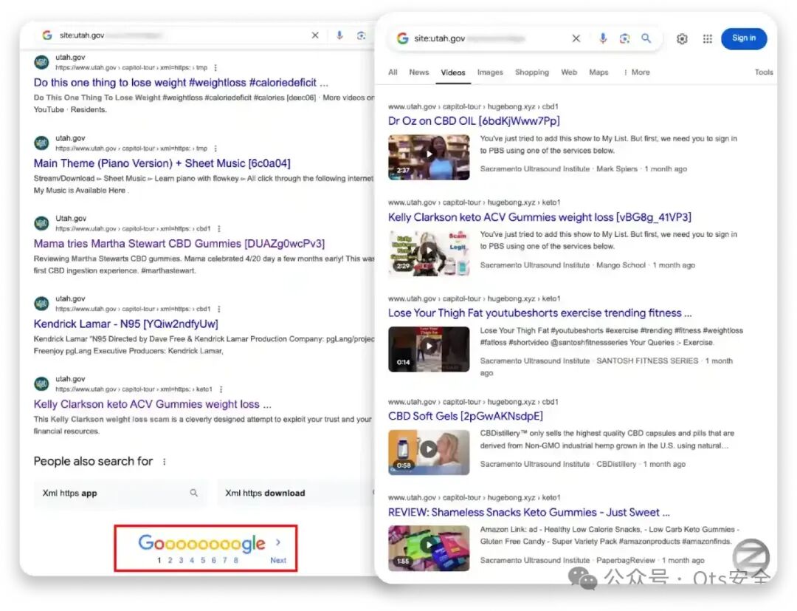The width and height of the screenshot is (797, 611).
Task: Click the Sign in button
Action: [x=744, y=38]
